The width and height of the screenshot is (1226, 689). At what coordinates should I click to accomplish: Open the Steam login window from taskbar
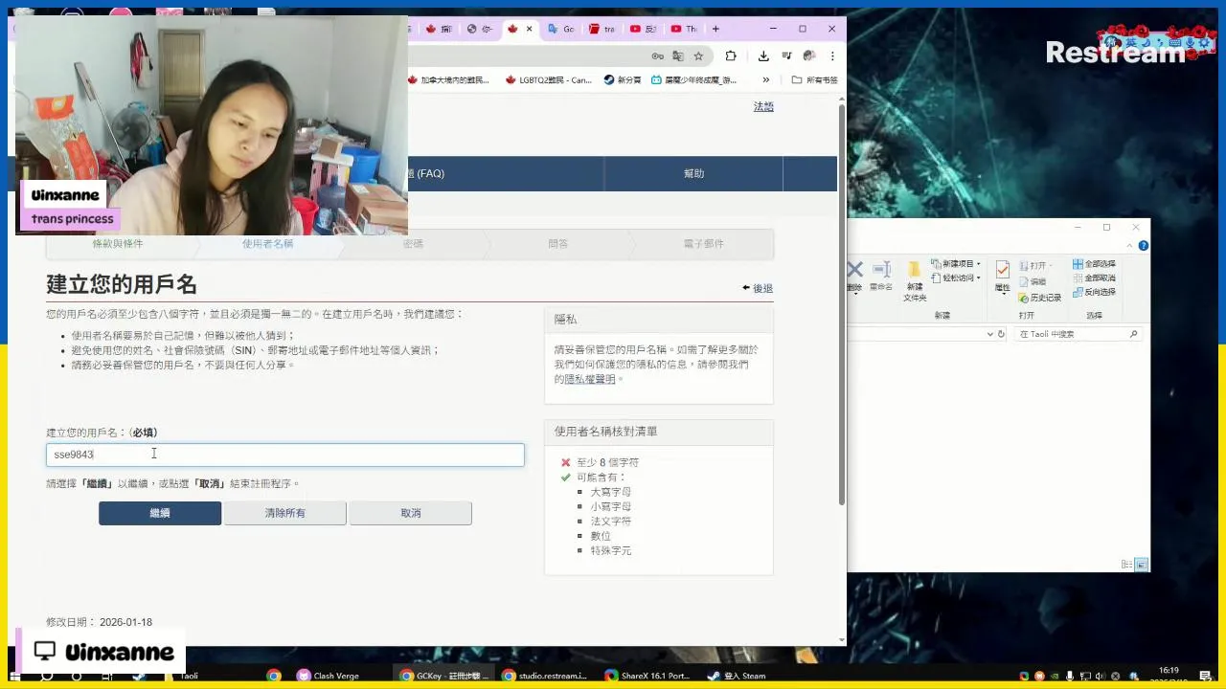click(x=737, y=676)
